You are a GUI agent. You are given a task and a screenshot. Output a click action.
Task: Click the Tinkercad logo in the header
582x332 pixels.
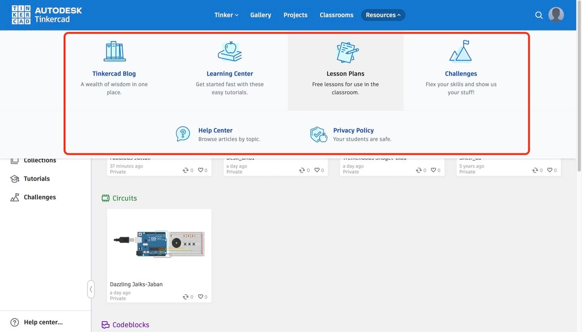click(x=47, y=15)
